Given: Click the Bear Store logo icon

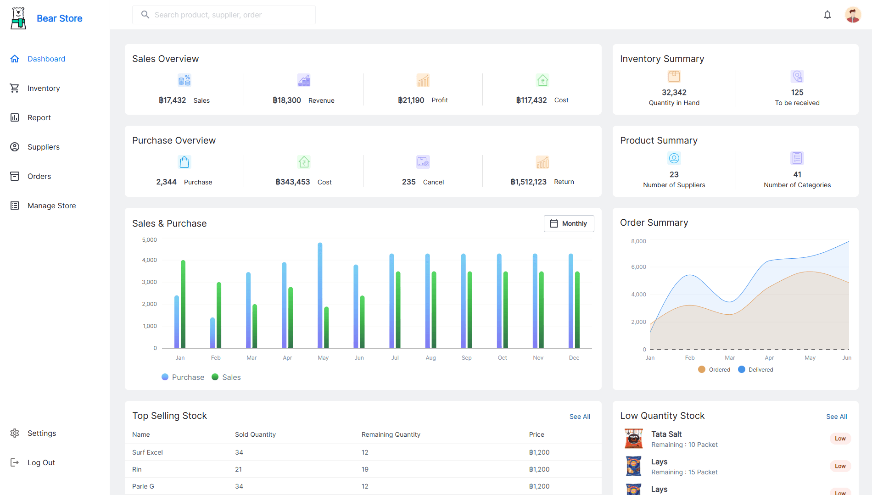Looking at the screenshot, I should point(18,18).
